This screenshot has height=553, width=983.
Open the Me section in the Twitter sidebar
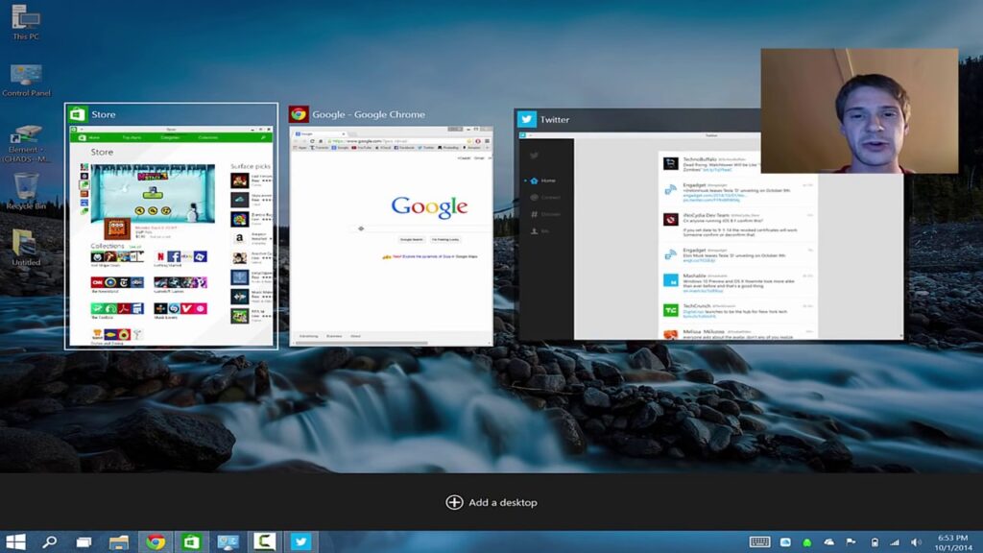coord(544,230)
